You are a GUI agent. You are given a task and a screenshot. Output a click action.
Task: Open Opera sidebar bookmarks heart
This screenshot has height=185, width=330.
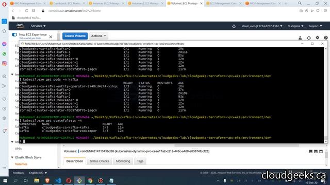click(4, 99)
